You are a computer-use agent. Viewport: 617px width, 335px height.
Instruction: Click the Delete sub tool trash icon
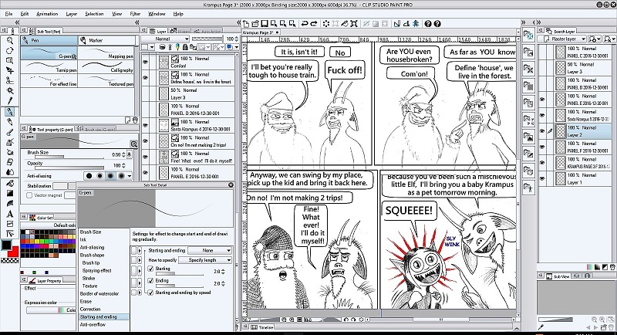tap(135, 120)
